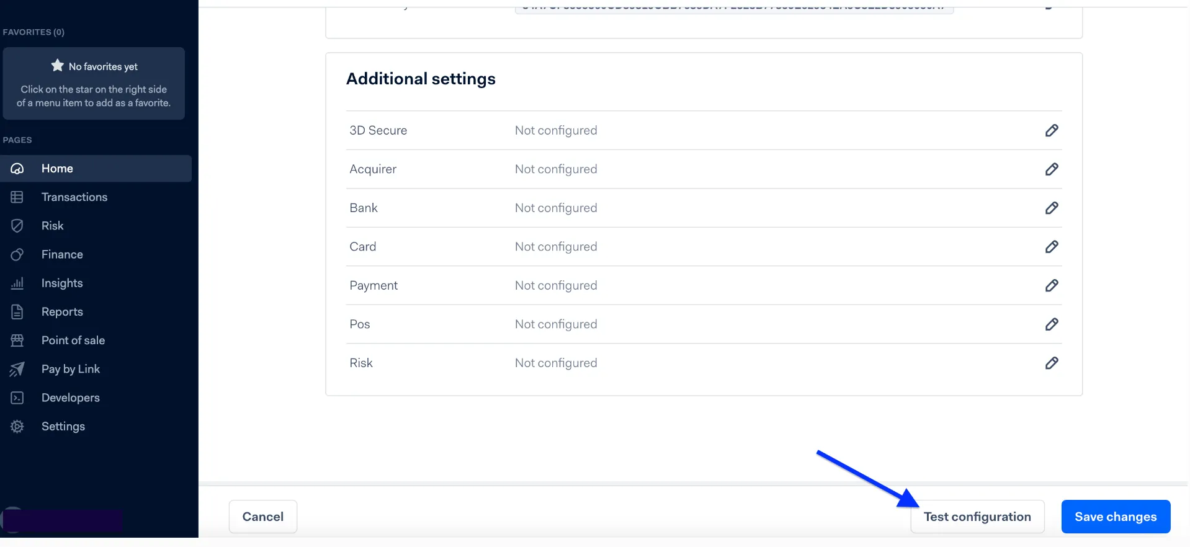Open Card setting editor pencil icon

coord(1051,247)
